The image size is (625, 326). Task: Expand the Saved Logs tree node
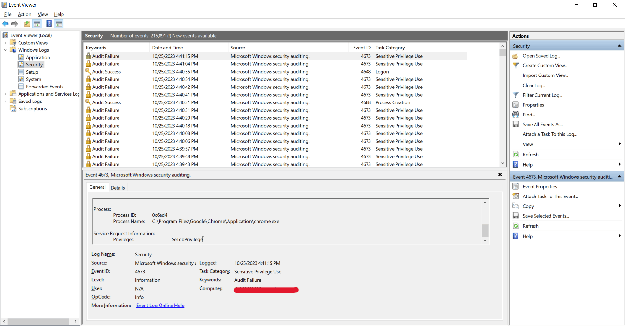(5, 101)
